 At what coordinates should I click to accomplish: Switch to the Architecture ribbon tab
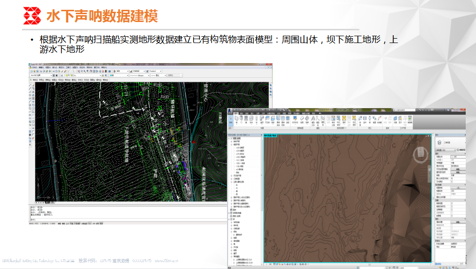click(x=236, y=113)
